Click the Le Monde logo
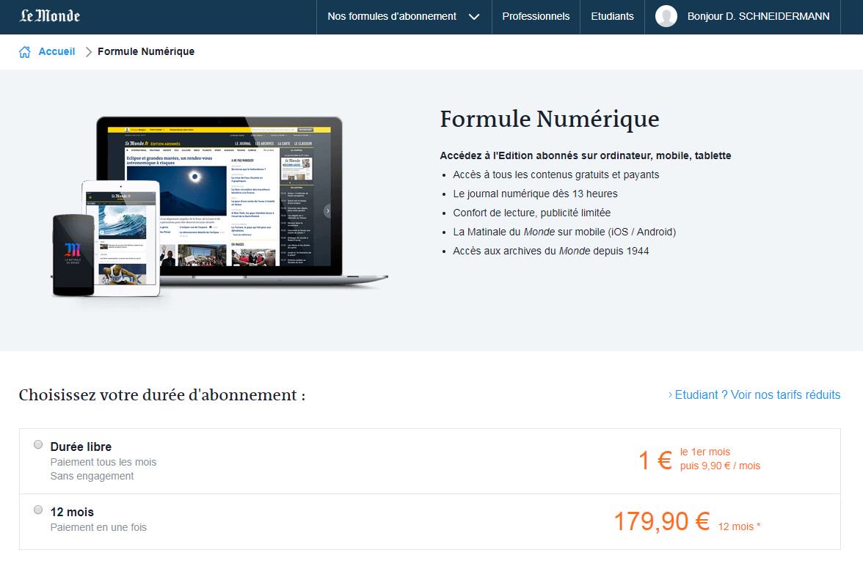This screenshot has height=580, width=863. pyautogui.click(x=50, y=16)
